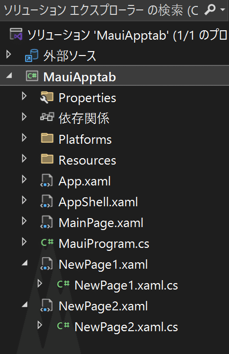The width and height of the screenshot is (229, 354).
Task: Click the Platforms folder icon
Action: [47, 138]
